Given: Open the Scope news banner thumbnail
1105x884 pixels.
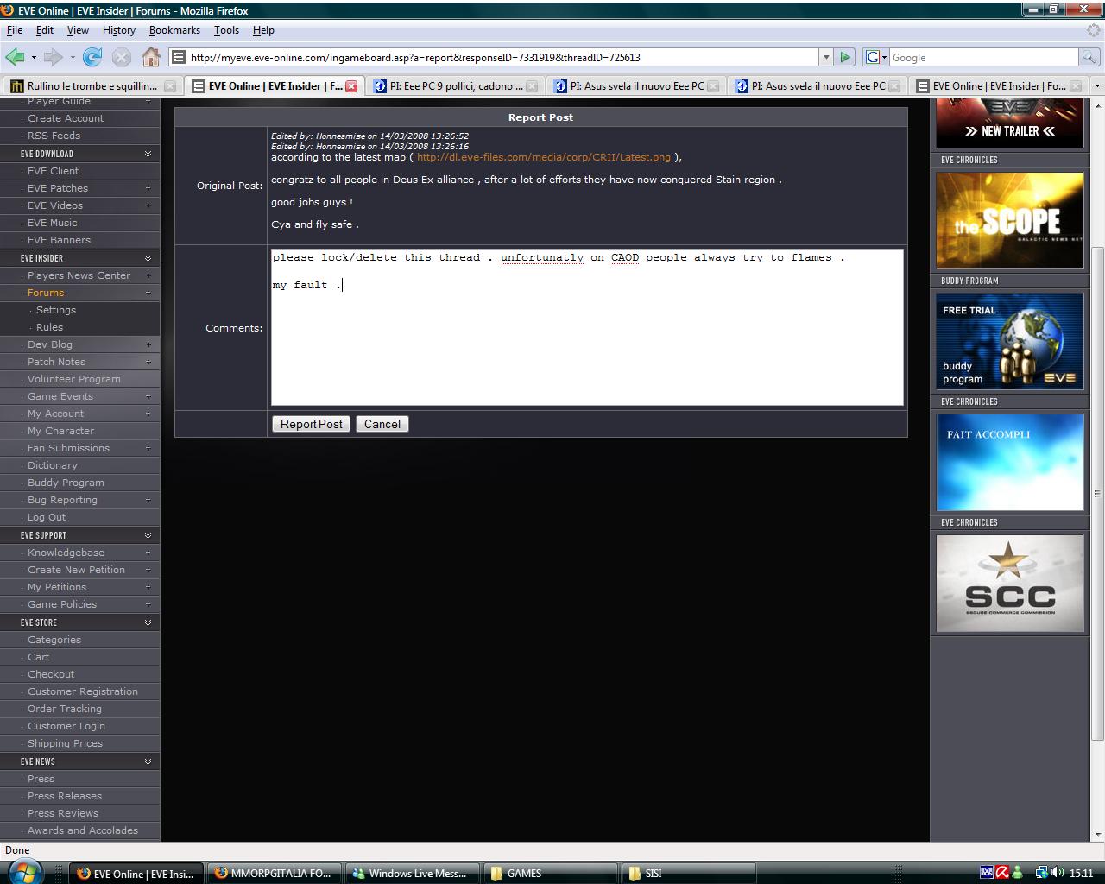Looking at the screenshot, I should [x=1010, y=220].
